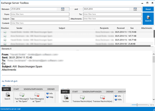Open calendar picker for start date 27.01.2014
Image resolution: width=155 pixels, height=111 pixels.
pyautogui.click(x=63, y=9)
